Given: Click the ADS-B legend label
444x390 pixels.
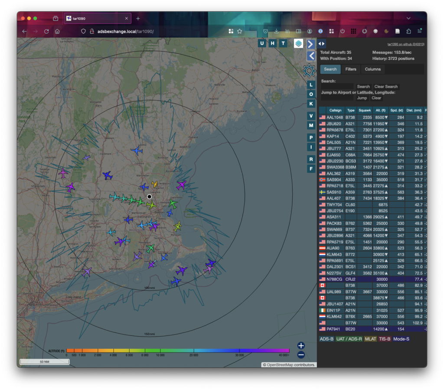Looking at the screenshot, I should click(x=326, y=339).
